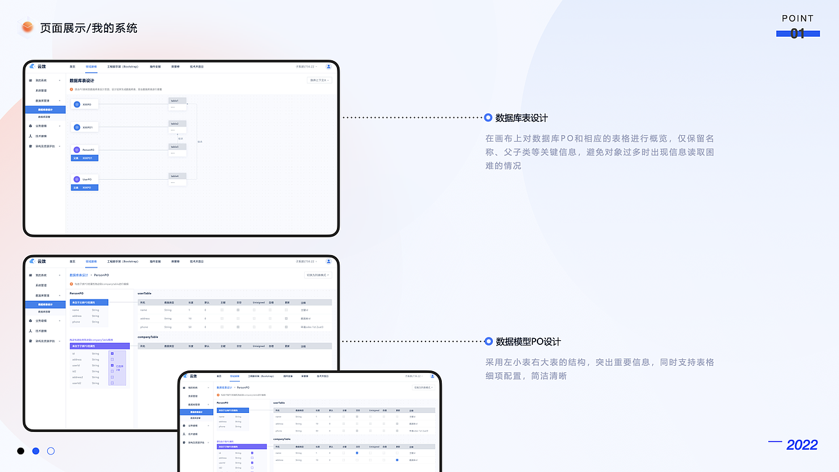839x472 pixels.
Task: Click 架构及资源评估 icon in middle mockup
Action: 31,342
